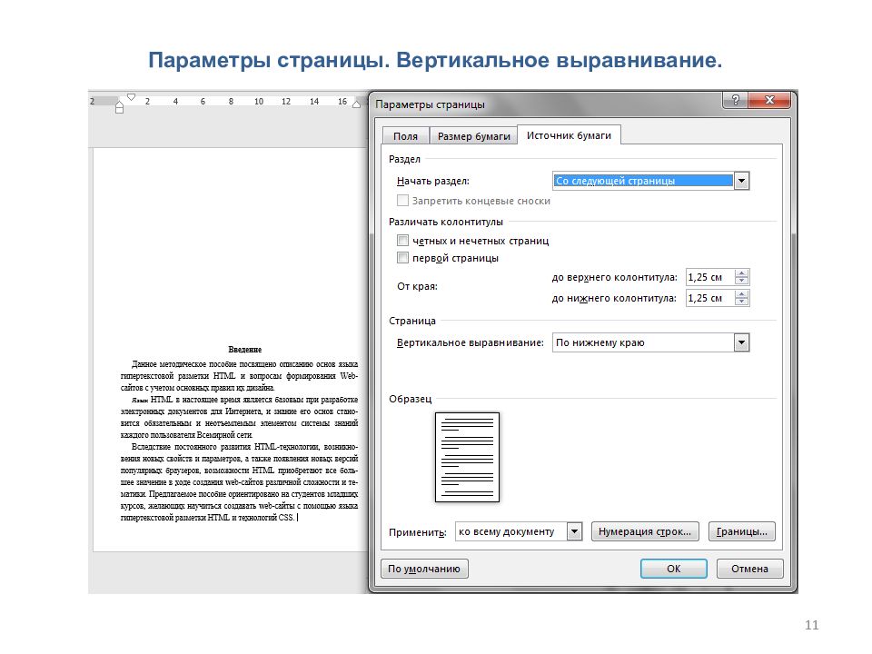The height and width of the screenshot is (654, 872).
Task: Switch to the Размер бумаги tab
Action: pyautogui.click(x=474, y=136)
